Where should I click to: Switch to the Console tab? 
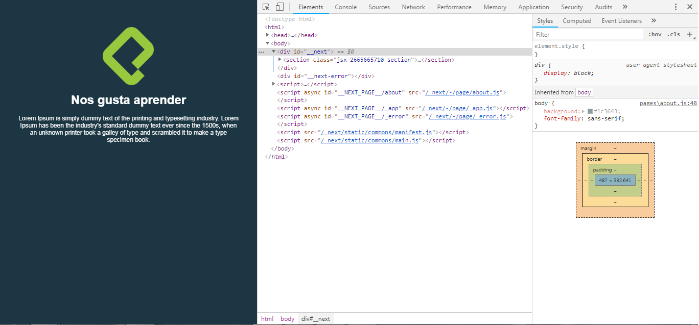coord(346,7)
